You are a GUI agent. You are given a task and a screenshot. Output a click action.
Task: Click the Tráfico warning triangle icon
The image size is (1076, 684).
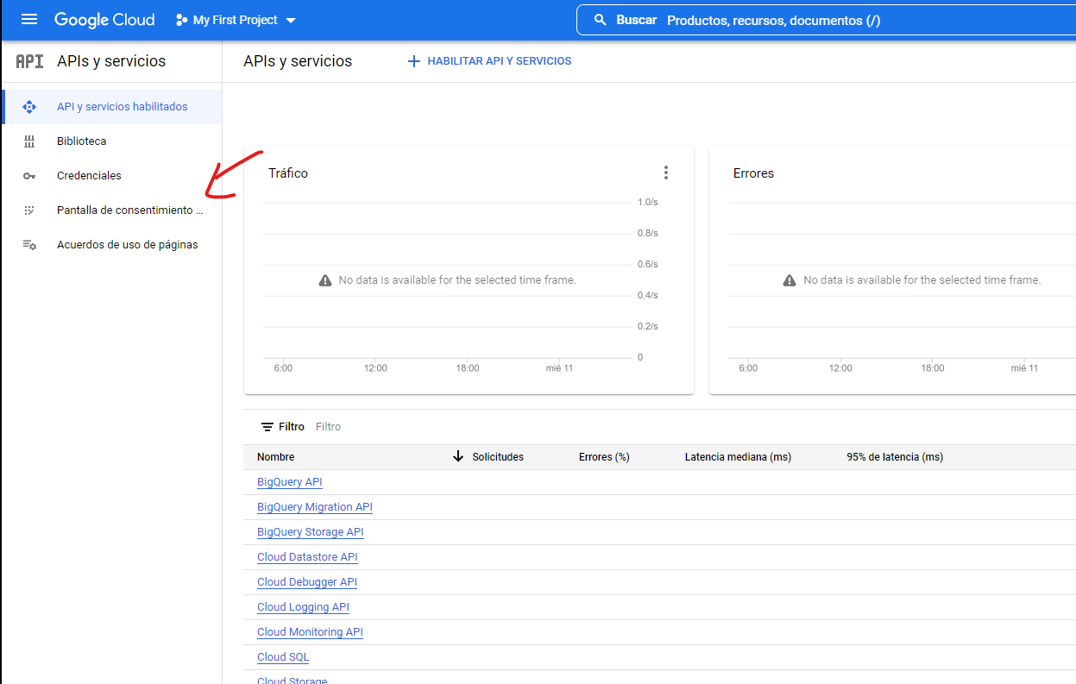(x=325, y=280)
